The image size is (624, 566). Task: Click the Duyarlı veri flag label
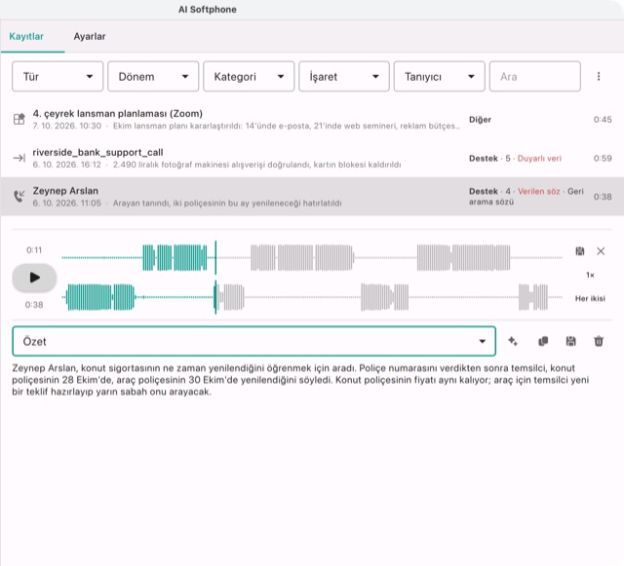(539, 159)
